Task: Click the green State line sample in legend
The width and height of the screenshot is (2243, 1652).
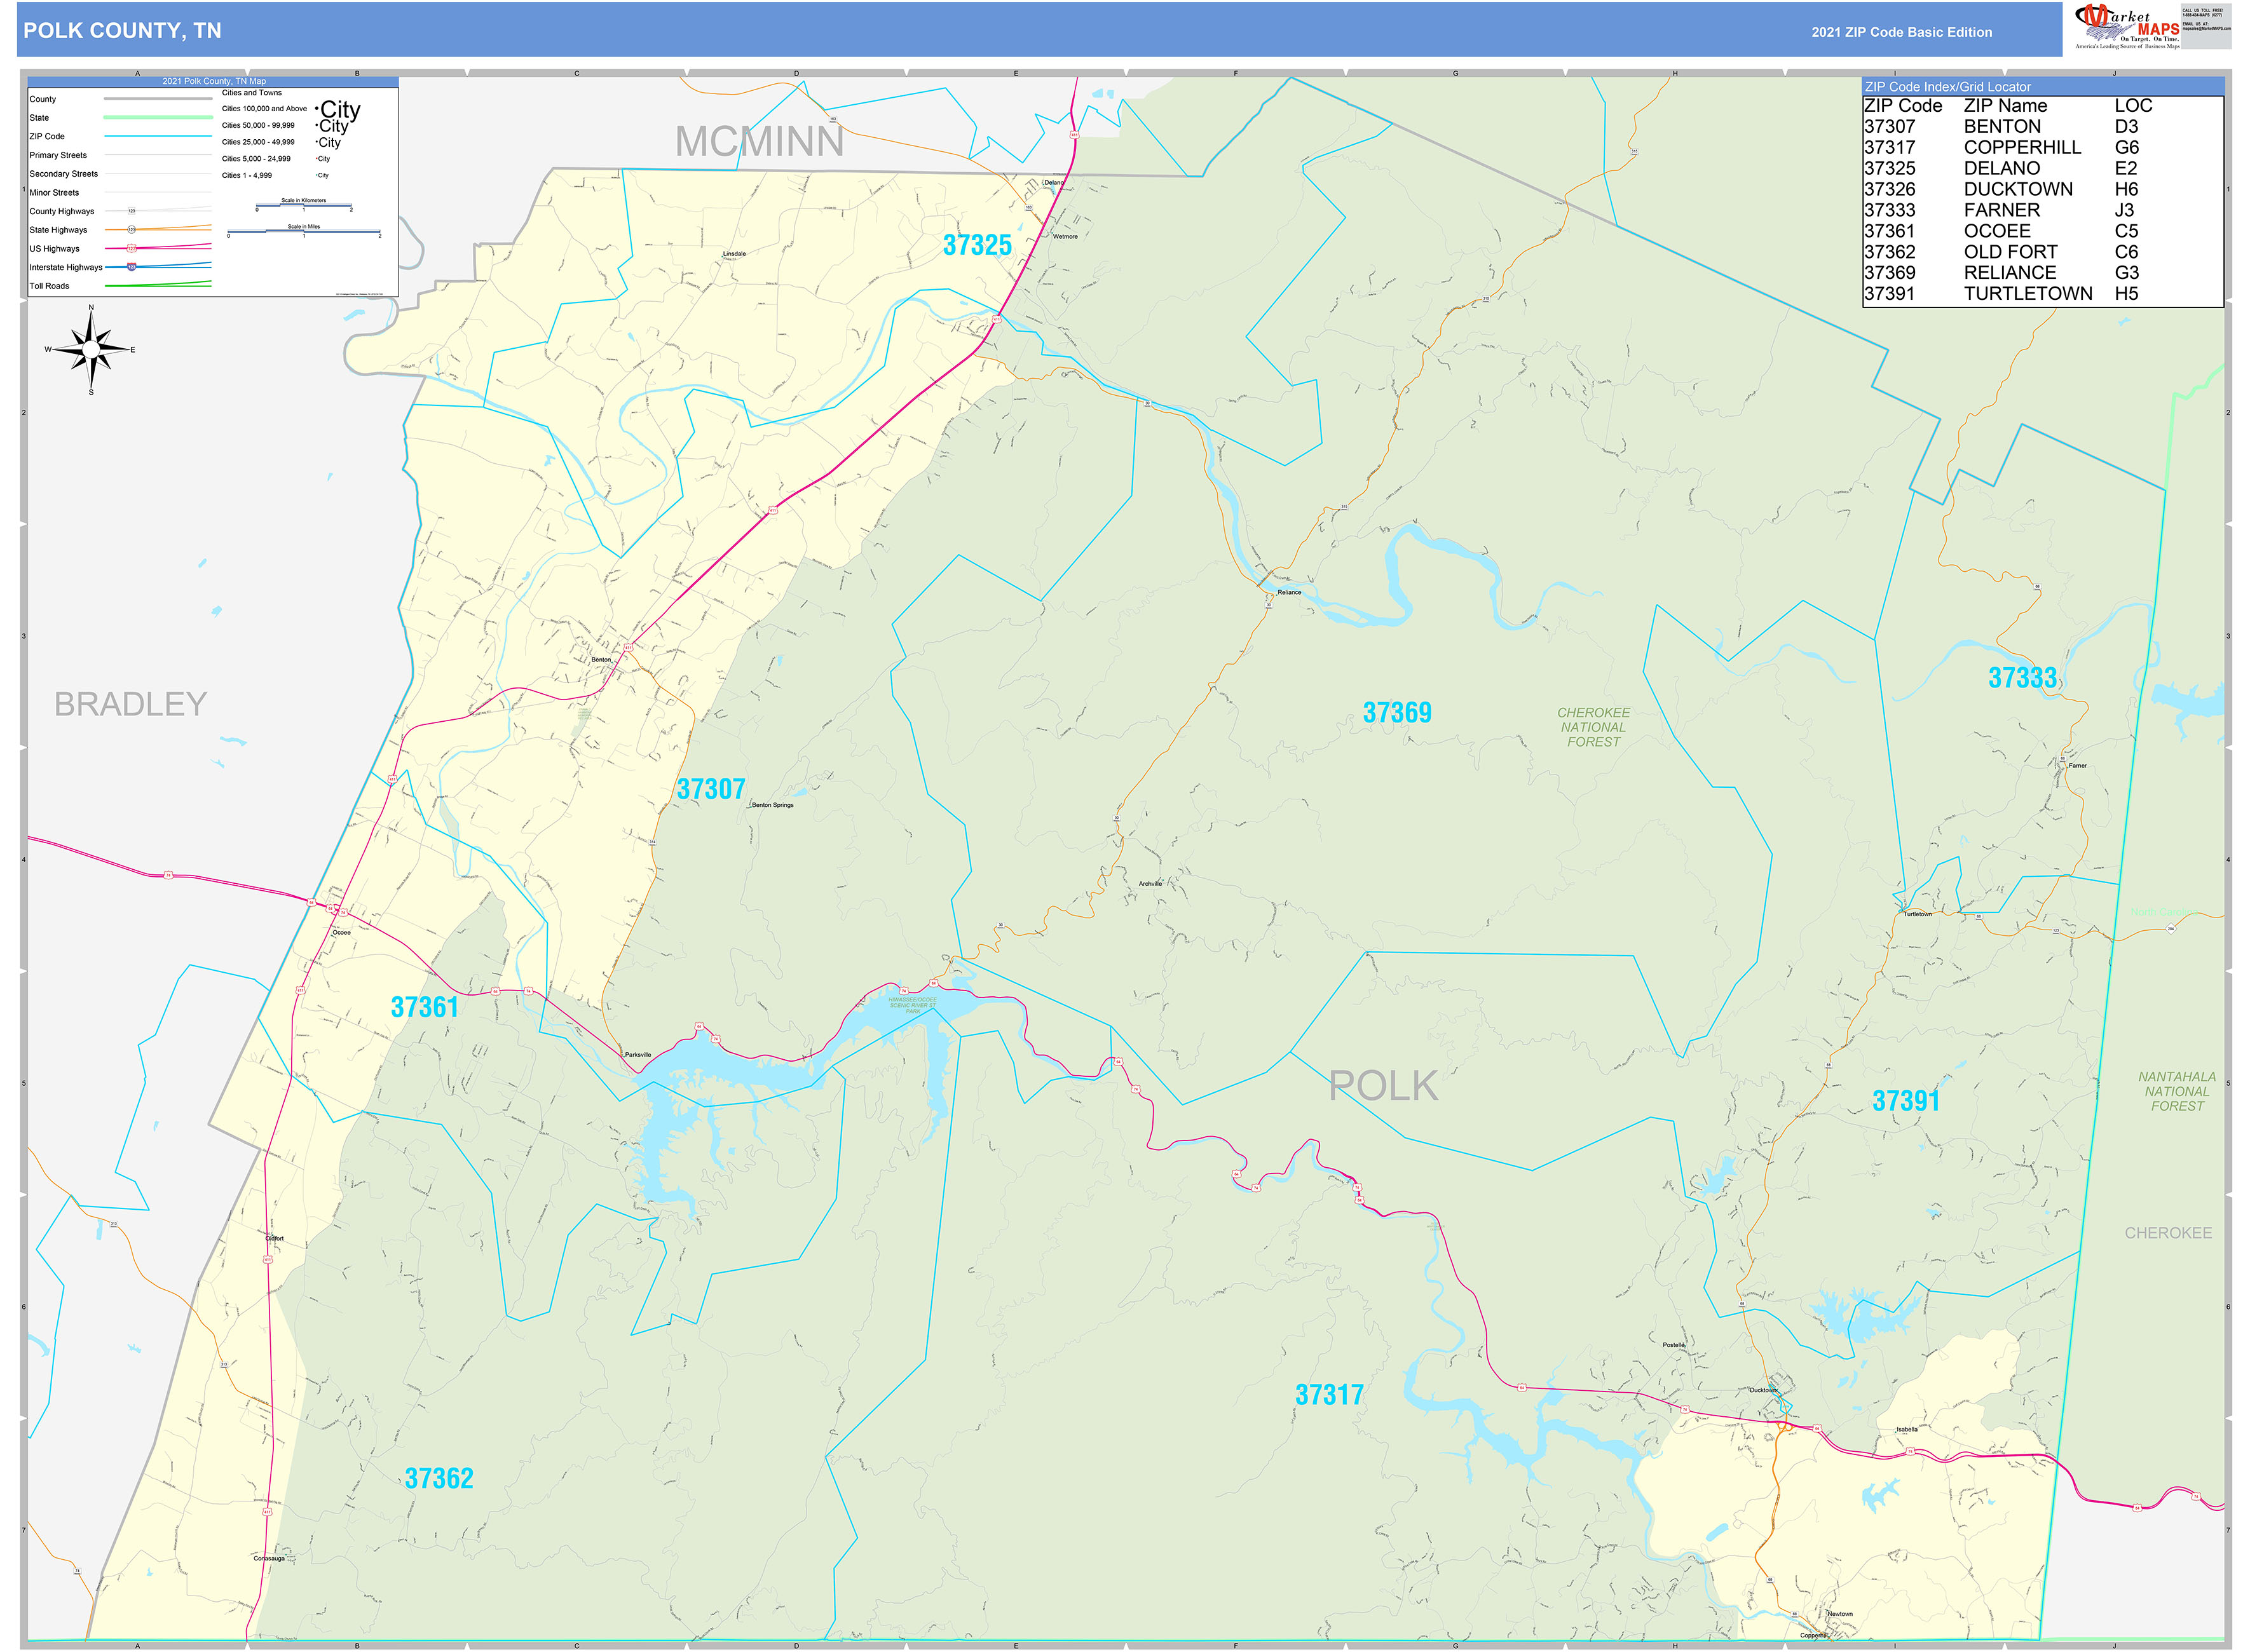Action: click(x=158, y=117)
